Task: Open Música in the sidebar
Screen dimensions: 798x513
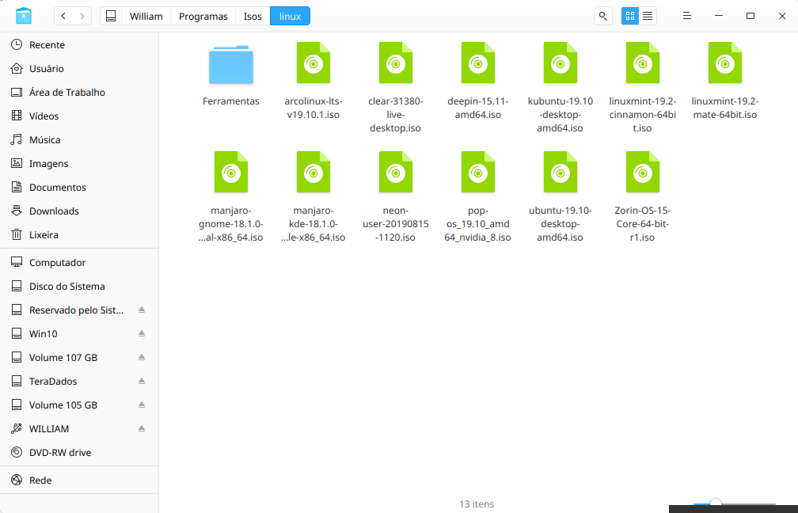Action: click(x=79, y=140)
